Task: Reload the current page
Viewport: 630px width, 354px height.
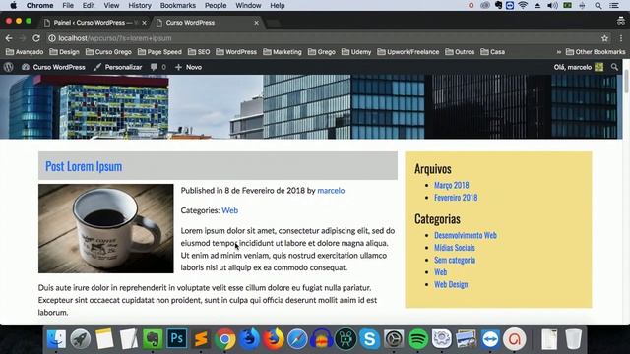Action: coord(36,38)
